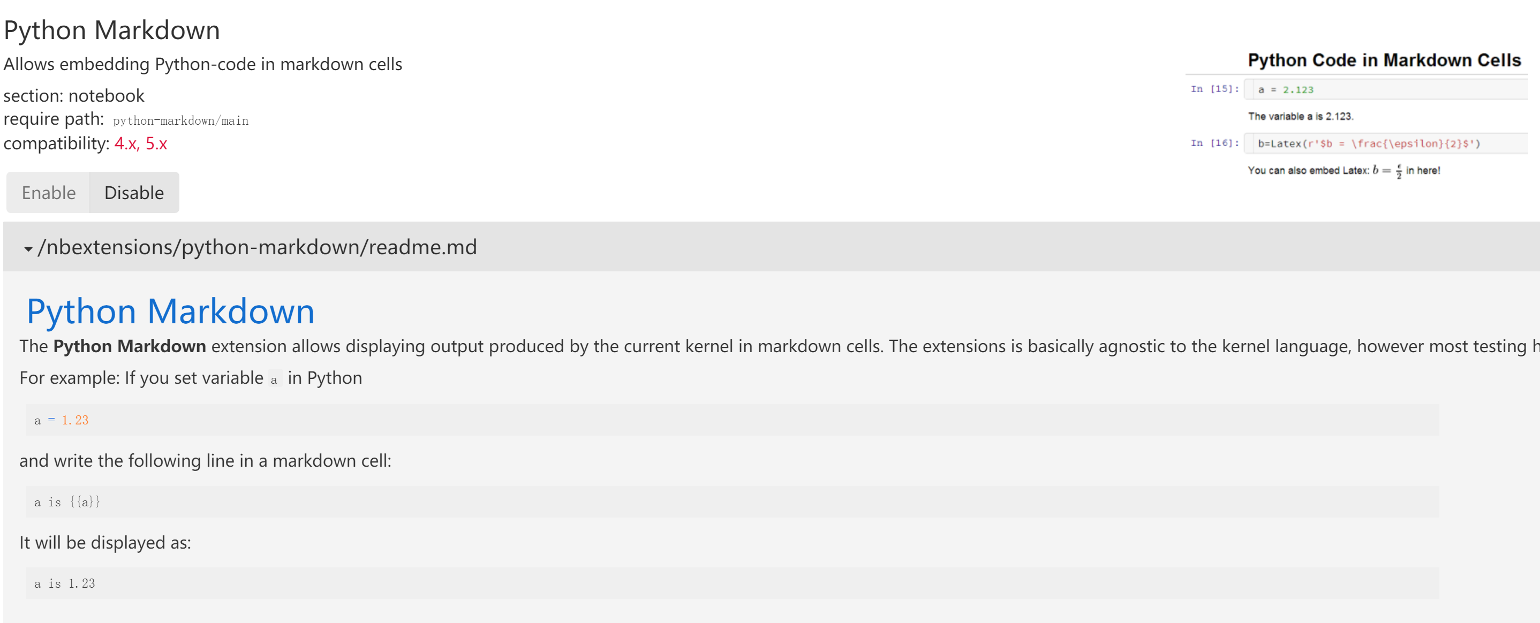Click the 'It will be displayed as:' text
The image size is (1540, 623).
click(x=105, y=542)
